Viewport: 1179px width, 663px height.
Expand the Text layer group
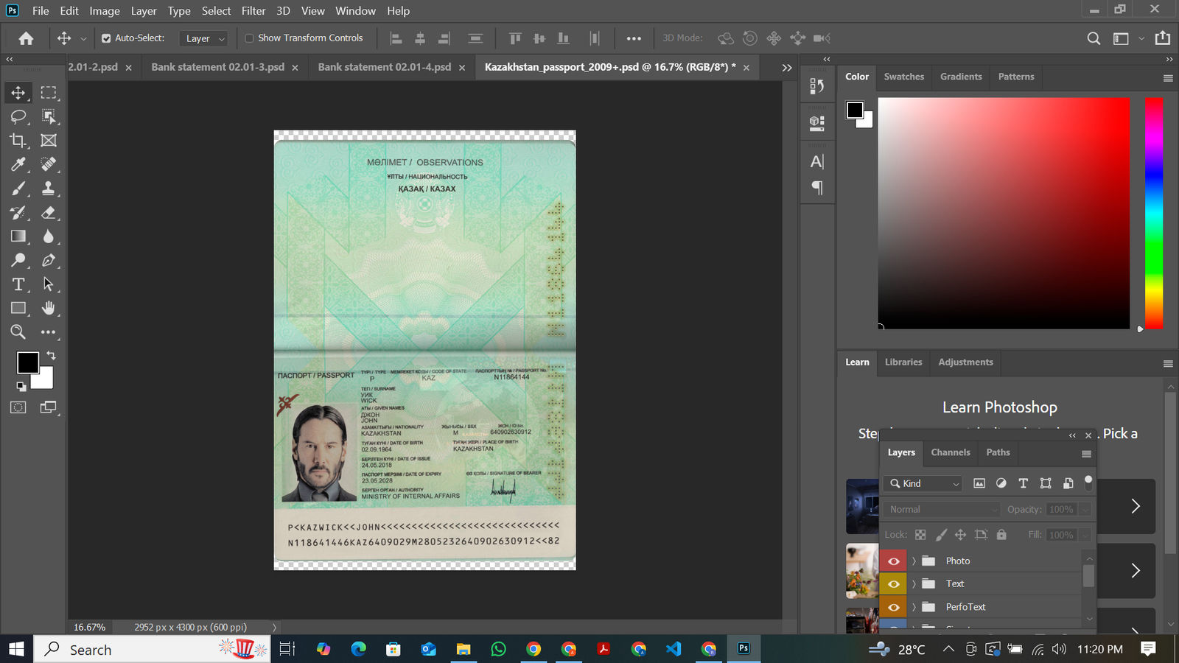point(914,583)
